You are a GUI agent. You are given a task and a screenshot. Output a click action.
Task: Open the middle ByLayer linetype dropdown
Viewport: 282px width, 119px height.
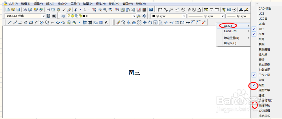(223, 16)
